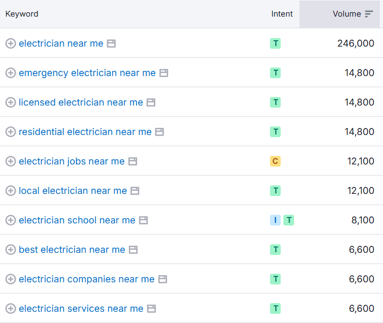The image size is (383, 323).
Task: Click plus icon next to 'local electrician near me'
Action: [11, 191]
